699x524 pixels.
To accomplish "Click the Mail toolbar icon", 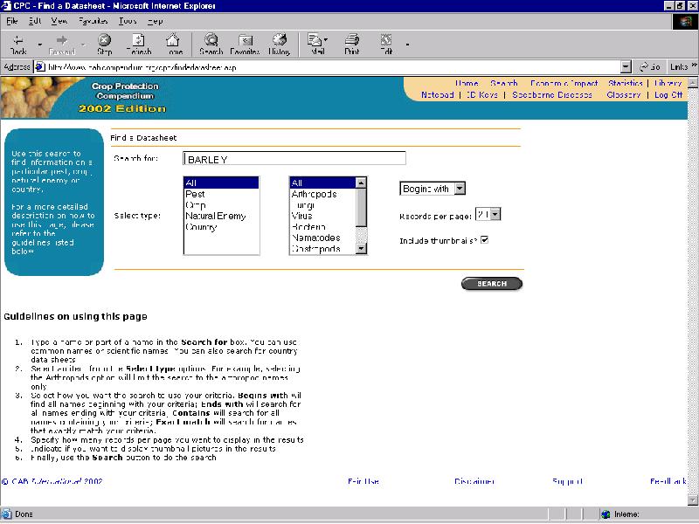I will click(x=315, y=45).
